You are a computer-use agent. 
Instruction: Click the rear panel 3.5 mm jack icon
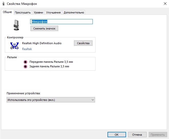pos(25,67)
